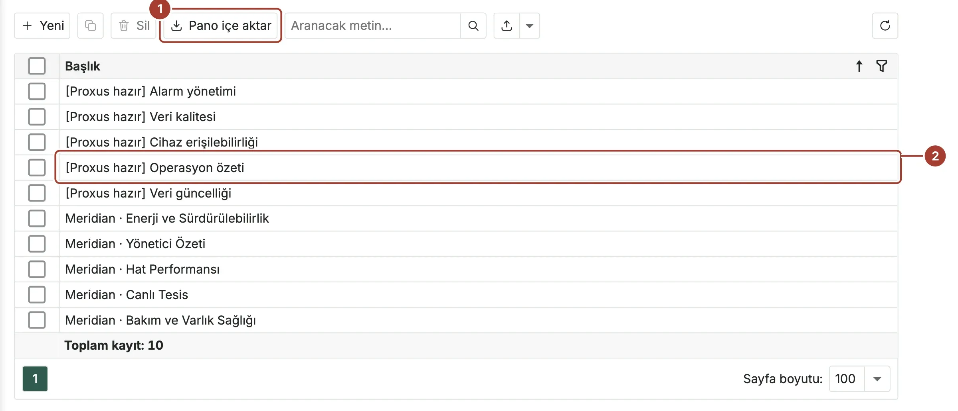Viewport: 958px width, 411px height.
Task: Tick the Veri güncelliği row checkbox
Action: [x=37, y=193]
